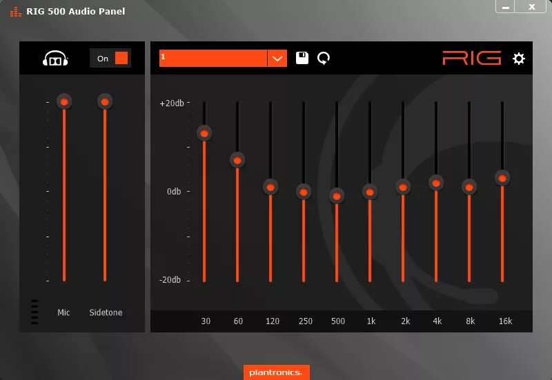Click the 30 frequency label
The height and width of the screenshot is (380, 552).
point(206,321)
